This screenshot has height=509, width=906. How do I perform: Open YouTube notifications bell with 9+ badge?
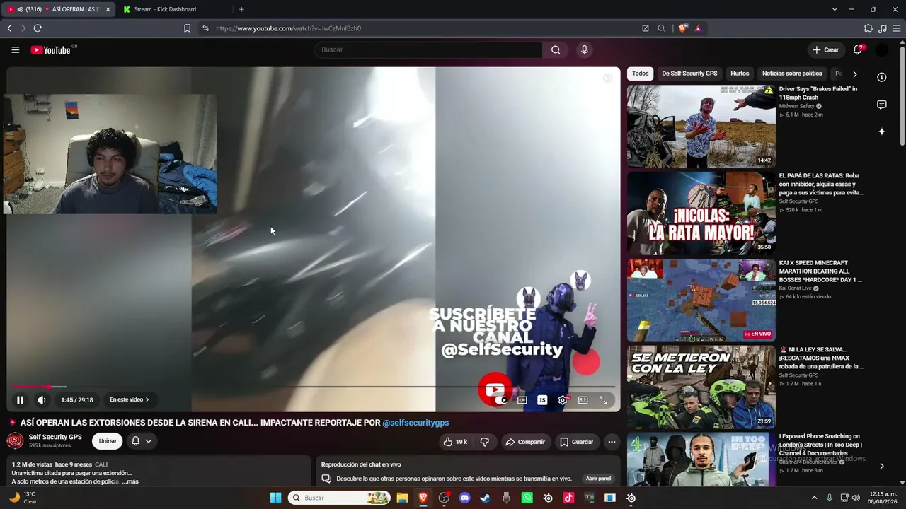pyautogui.click(x=858, y=49)
